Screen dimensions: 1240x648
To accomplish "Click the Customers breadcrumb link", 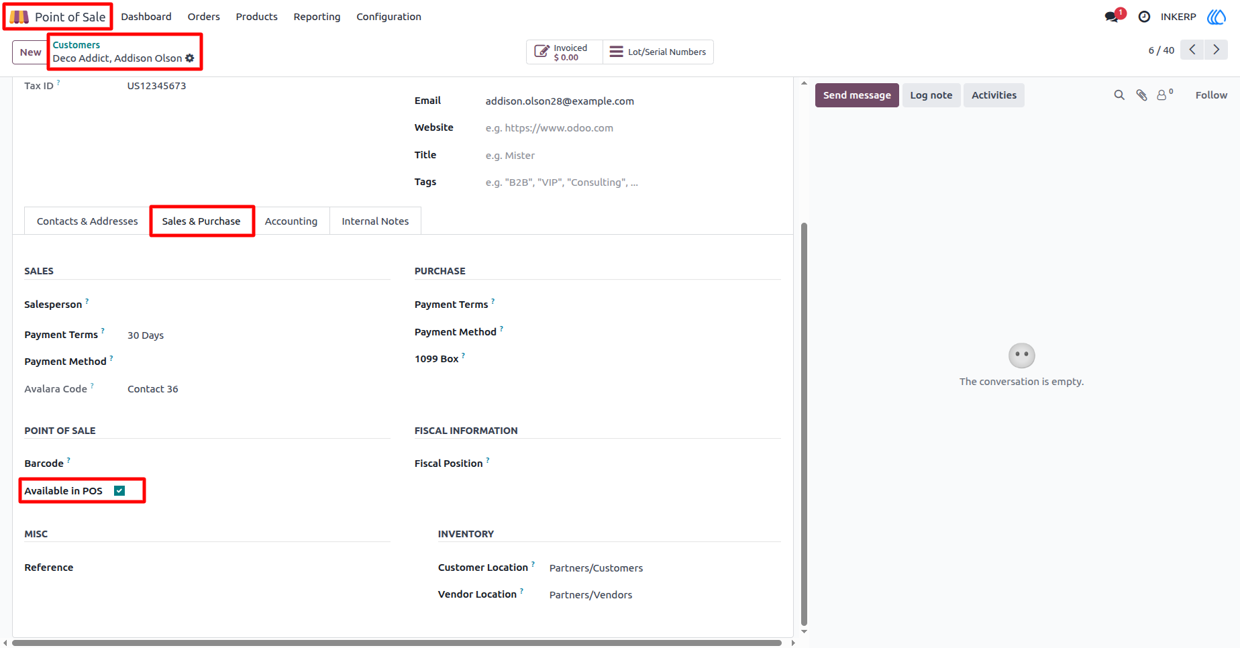I will [76, 45].
